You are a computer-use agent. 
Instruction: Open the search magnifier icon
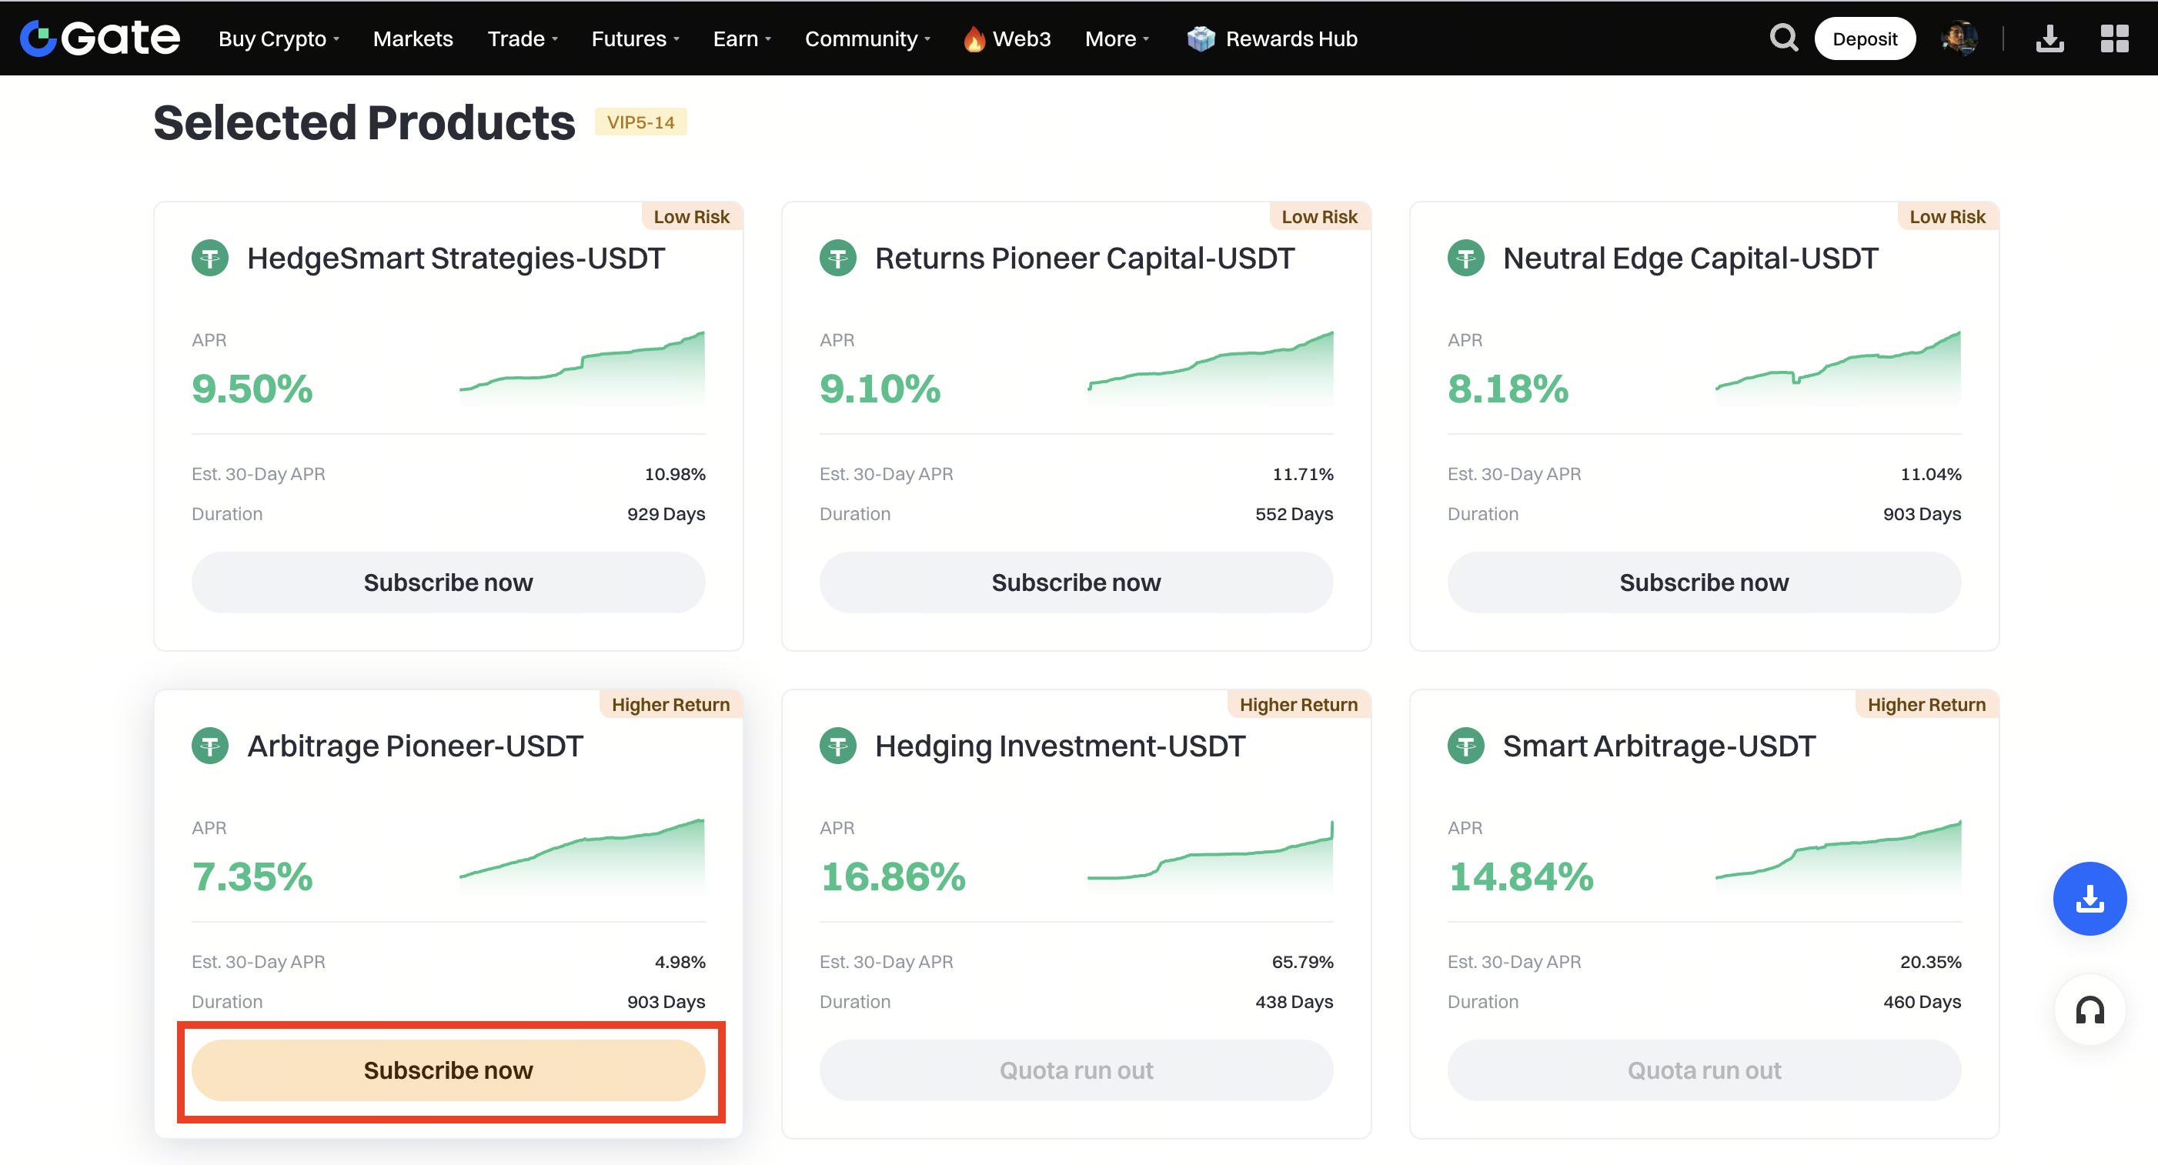click(1783, 38)
